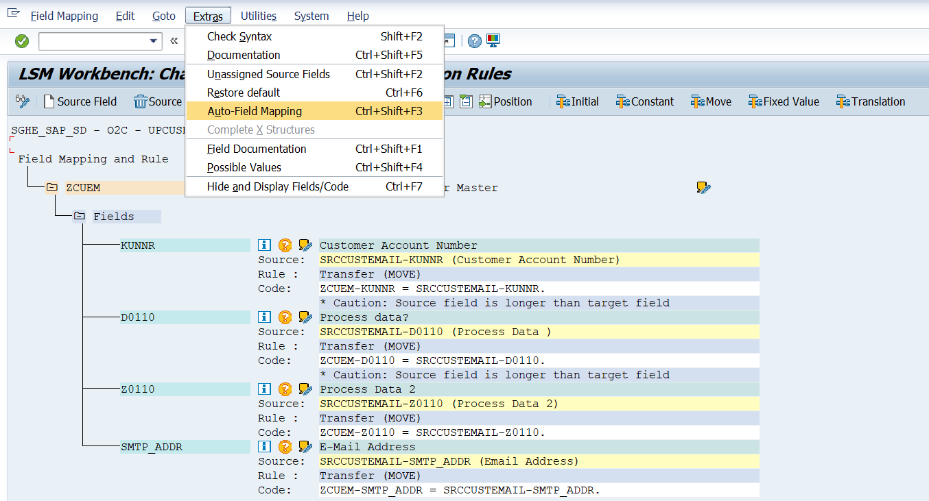This screenshot has height=501, width=929.
Task: Choose Unassigned Source Fields menu entry
Action: pyautogui.click(x=314, y=74)
